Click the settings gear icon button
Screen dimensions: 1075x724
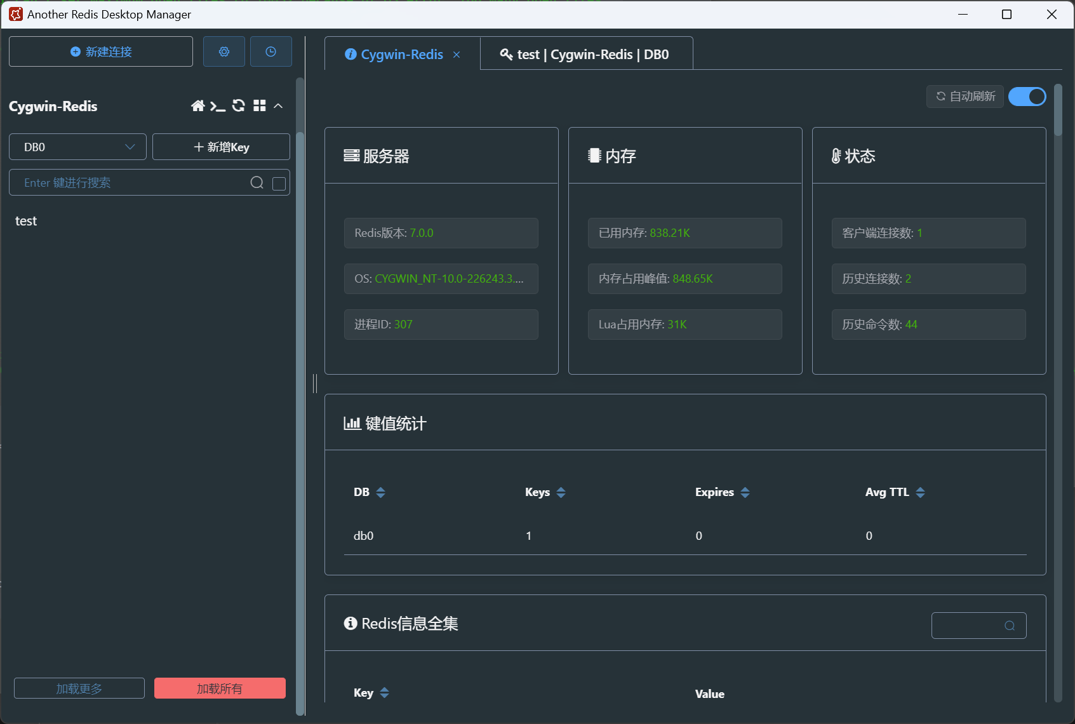(x=224, y=51)
